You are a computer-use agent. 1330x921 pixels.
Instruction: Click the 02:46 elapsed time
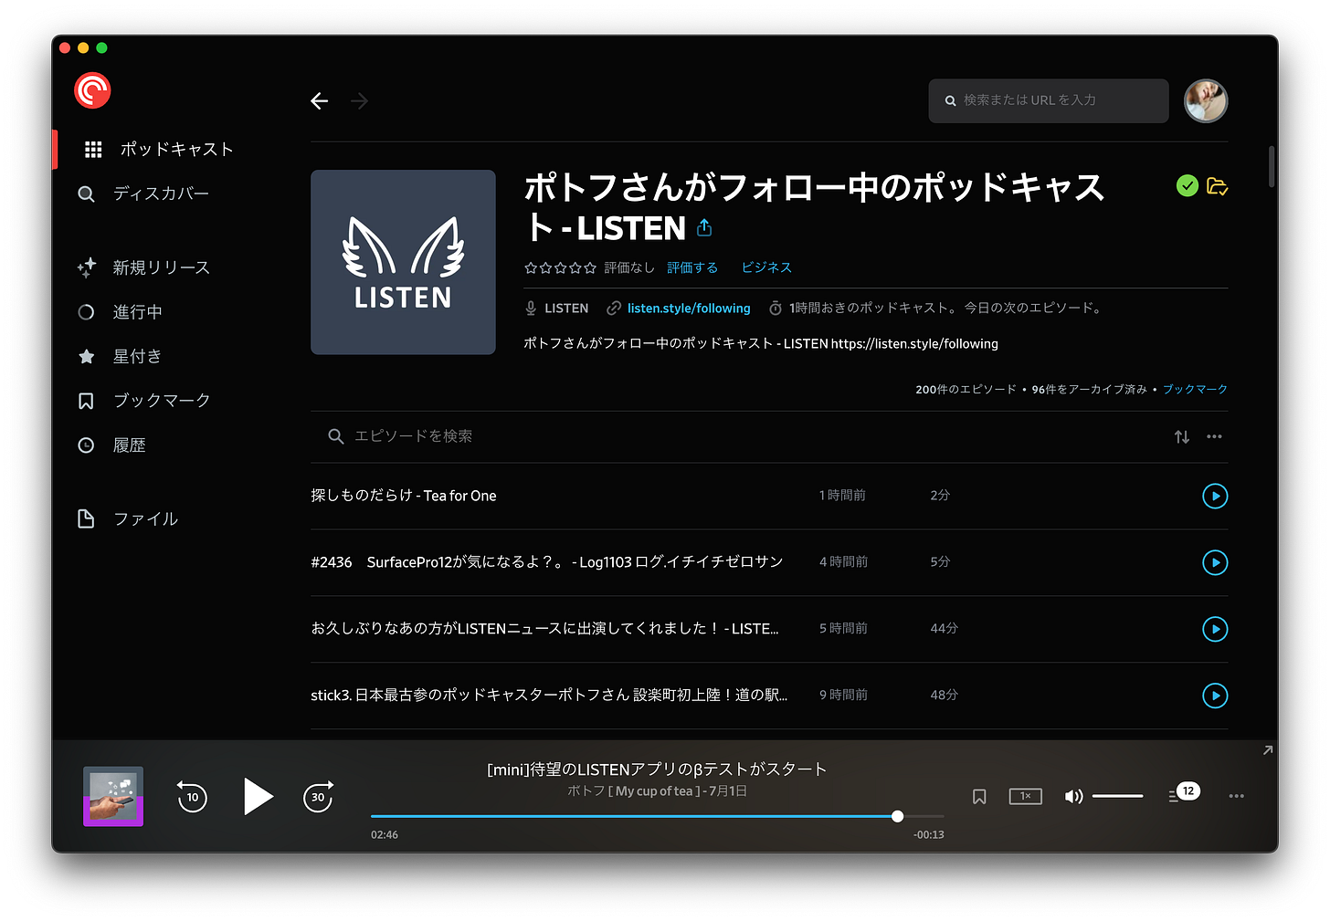pyautogui.click(x=385, y=835)
